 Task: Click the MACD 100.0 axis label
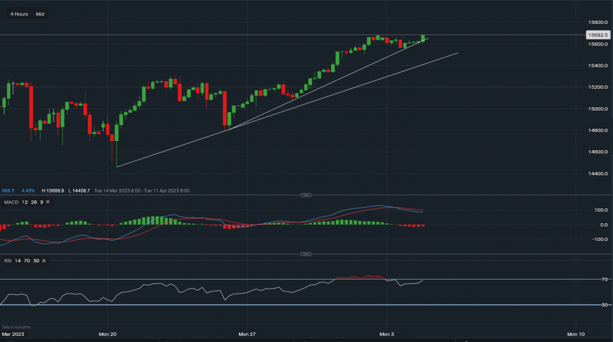click(x=601, y=210)
